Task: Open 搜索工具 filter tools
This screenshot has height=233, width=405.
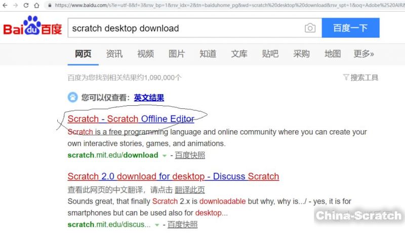Action: [360, 77]
